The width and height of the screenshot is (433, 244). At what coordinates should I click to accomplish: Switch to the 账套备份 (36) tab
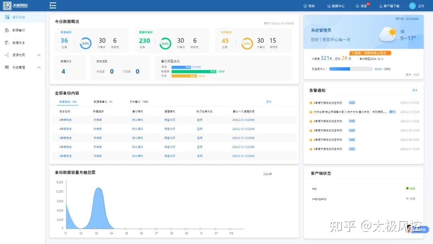68,102
